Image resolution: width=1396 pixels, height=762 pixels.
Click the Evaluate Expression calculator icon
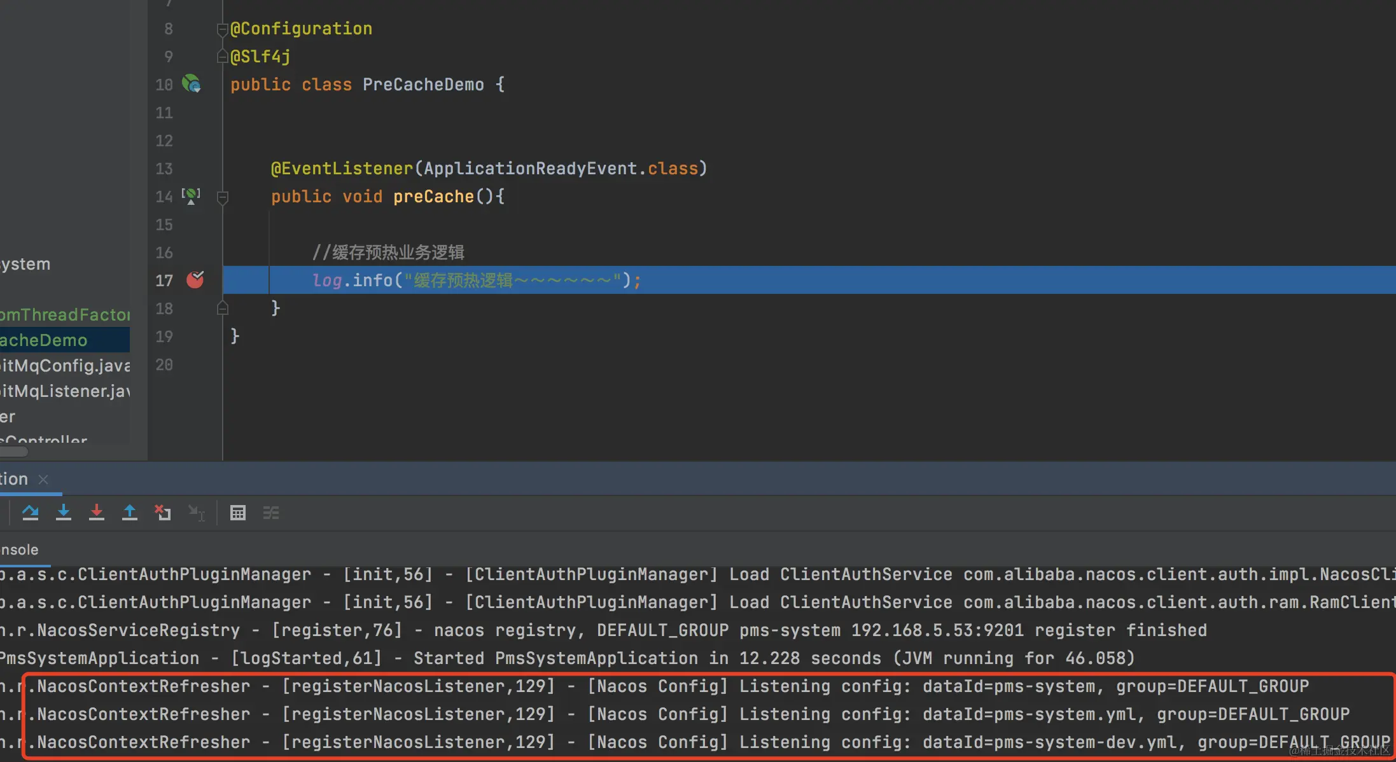point(238,513)
